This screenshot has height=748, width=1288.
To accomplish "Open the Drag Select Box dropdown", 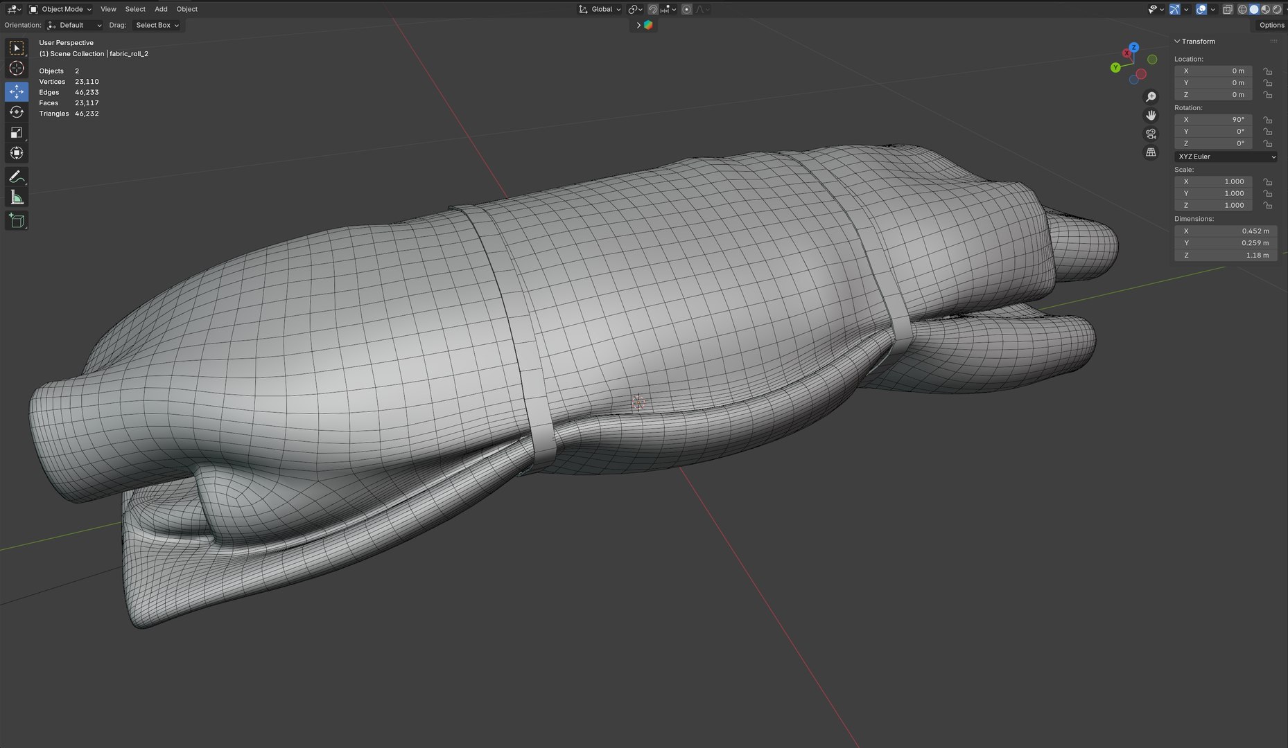I will point(157,25).
